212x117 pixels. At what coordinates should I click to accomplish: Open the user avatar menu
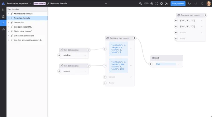coord(209,3)
